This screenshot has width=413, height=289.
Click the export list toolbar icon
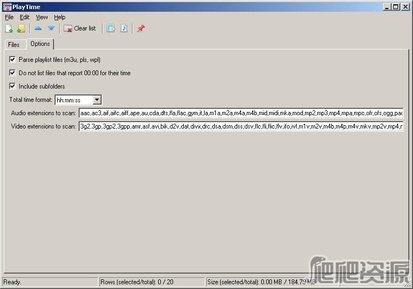[111, 28]
